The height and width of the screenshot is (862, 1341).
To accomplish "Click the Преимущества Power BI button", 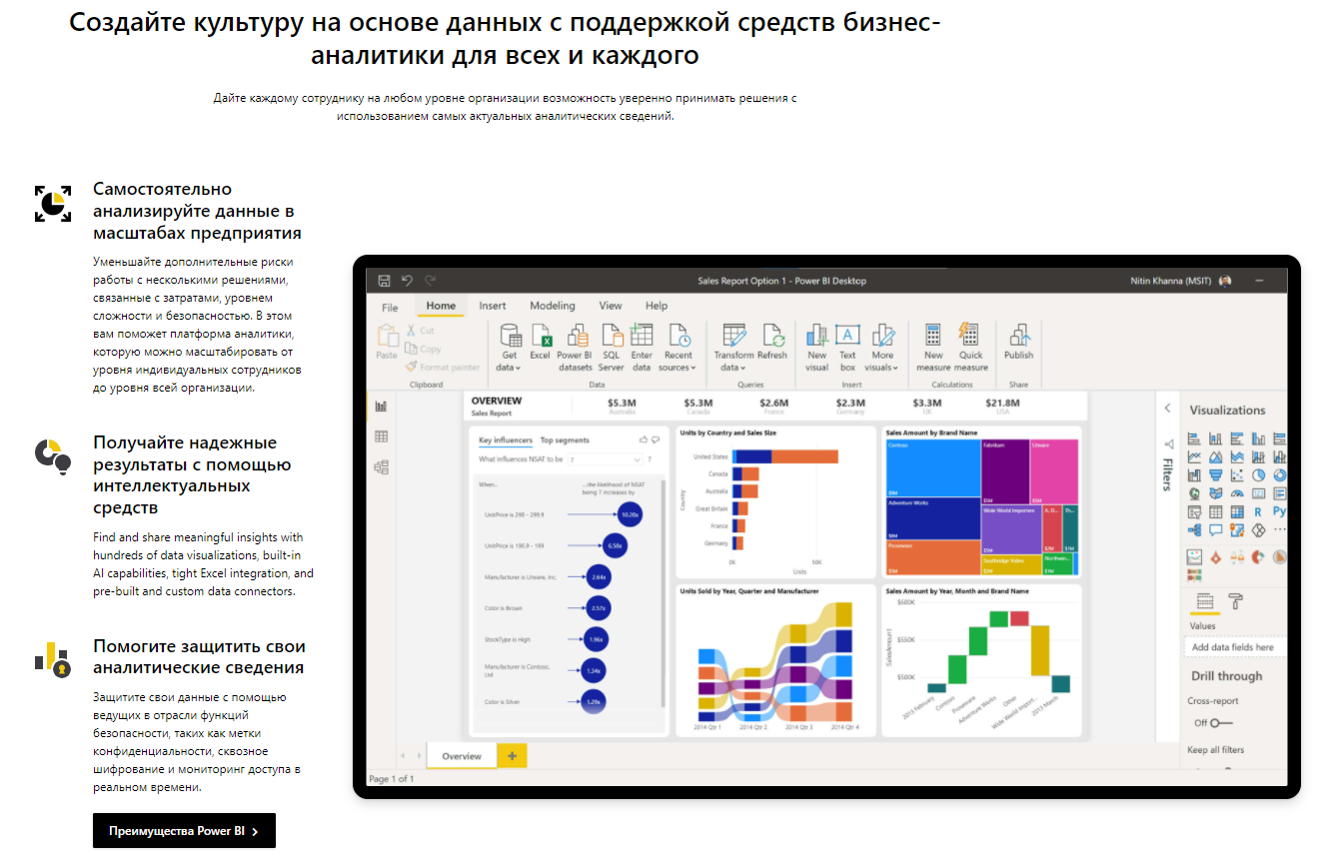I will point(184,831).
